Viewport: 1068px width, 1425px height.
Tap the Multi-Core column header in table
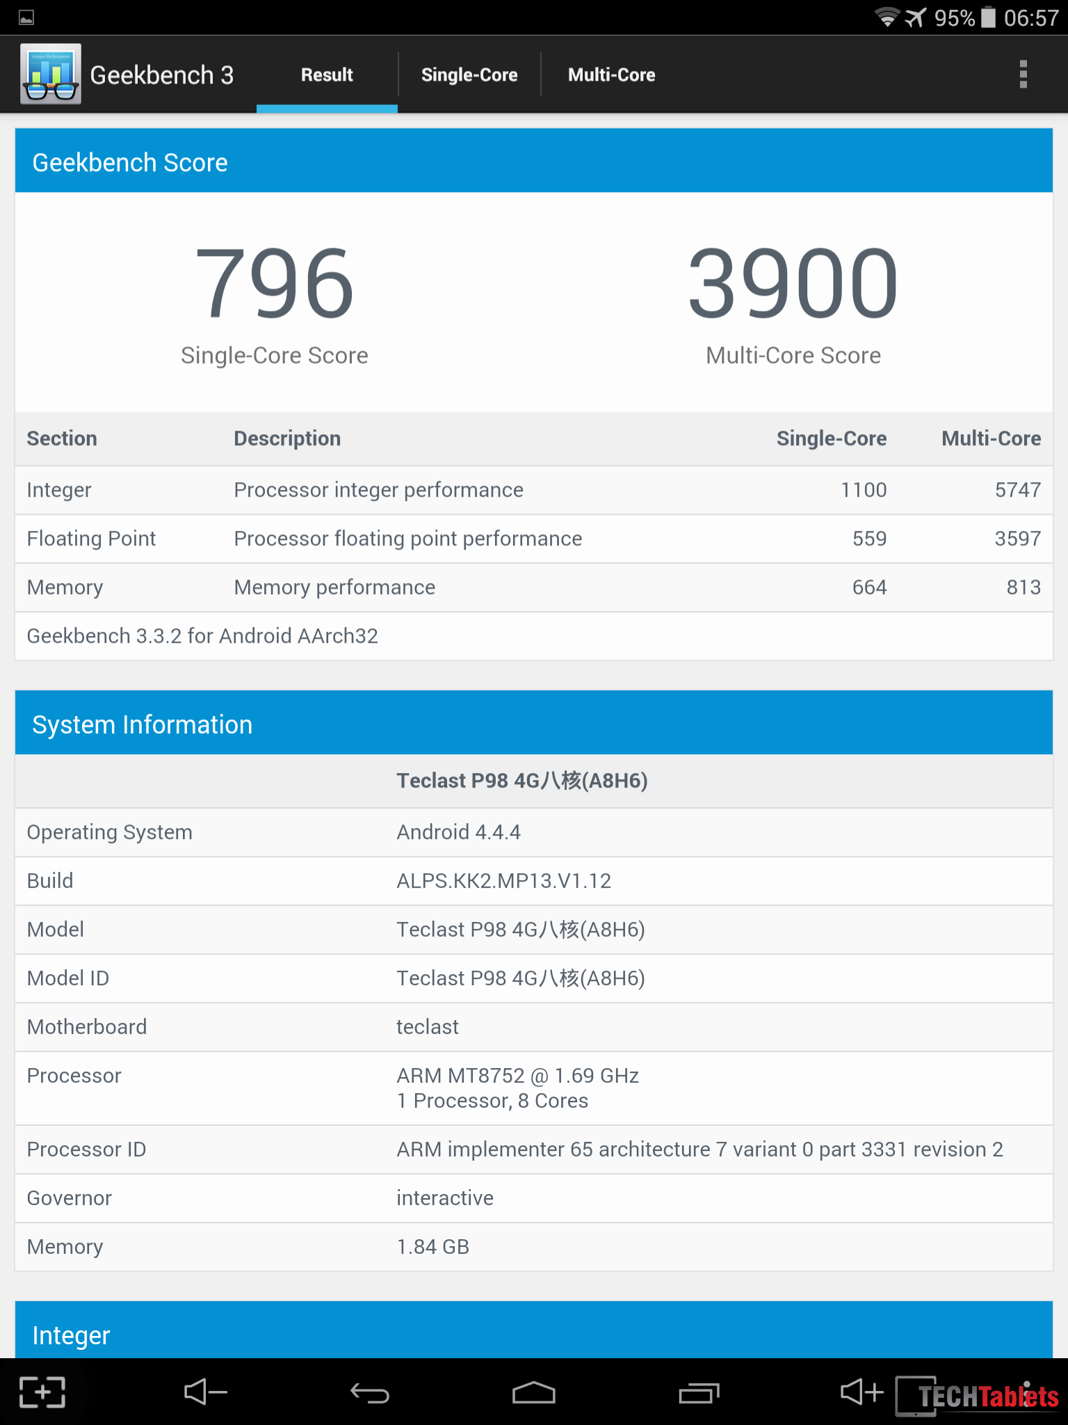[x=992, y=438]
